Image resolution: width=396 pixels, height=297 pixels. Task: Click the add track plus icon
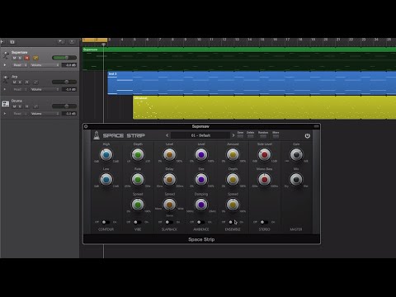click(2, 42)
